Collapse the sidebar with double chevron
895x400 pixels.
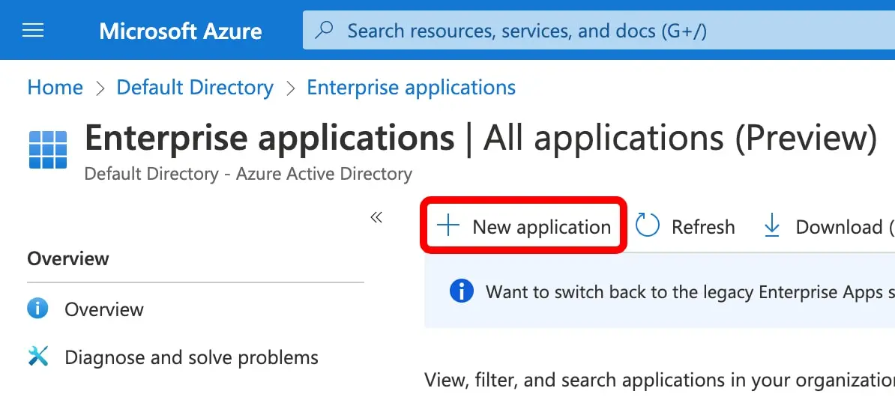[376, 216]
